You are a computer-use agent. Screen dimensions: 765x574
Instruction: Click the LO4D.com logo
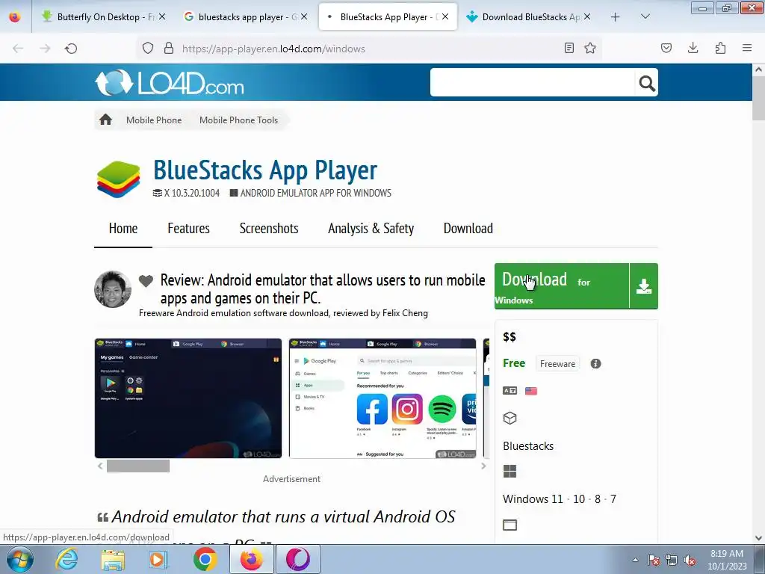click(170, 82)
